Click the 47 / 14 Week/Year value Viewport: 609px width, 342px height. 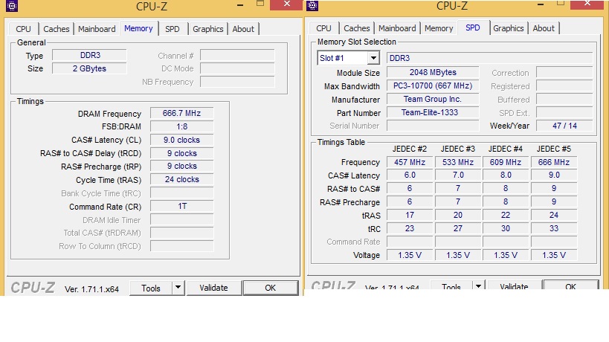(x=564, y=126)
